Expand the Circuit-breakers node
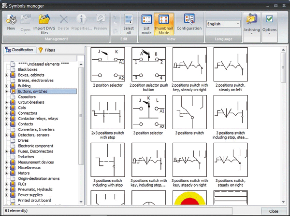 click(7, 102)
